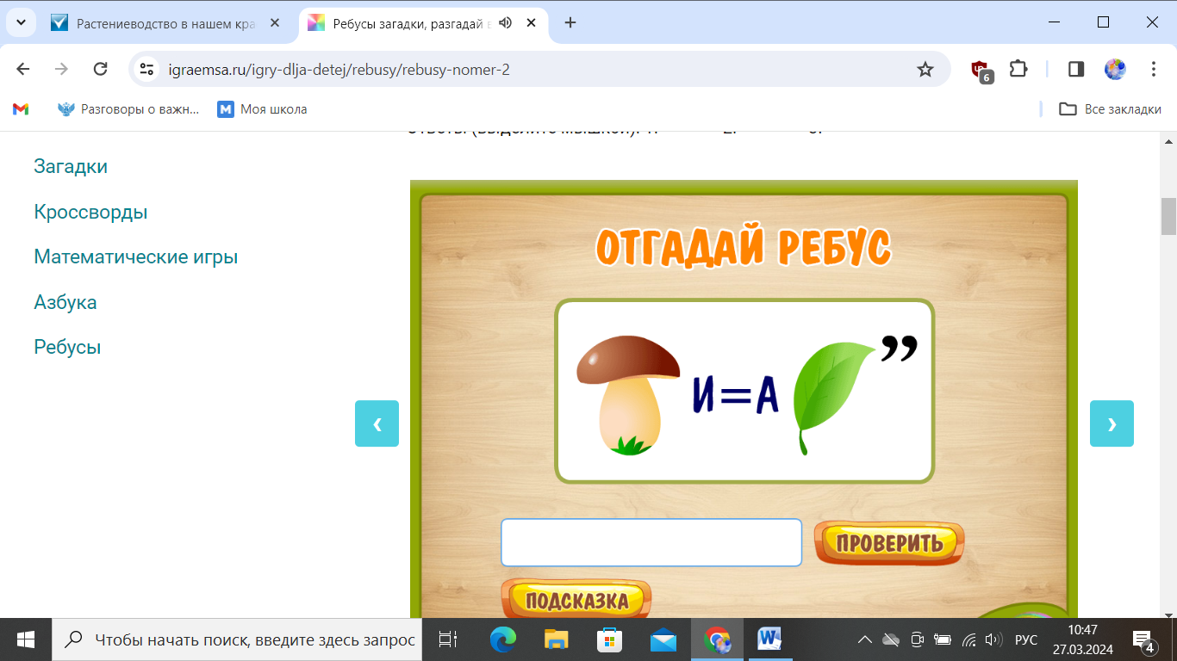The image size is (1177, 661).
Task: Open the OneDrive cloud tray icon
Action: click(892, 639)
